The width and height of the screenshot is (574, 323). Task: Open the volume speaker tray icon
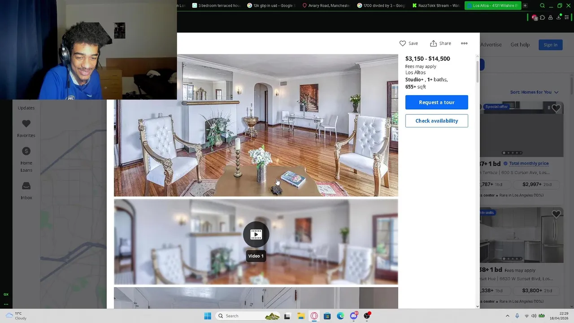[534, 316]
